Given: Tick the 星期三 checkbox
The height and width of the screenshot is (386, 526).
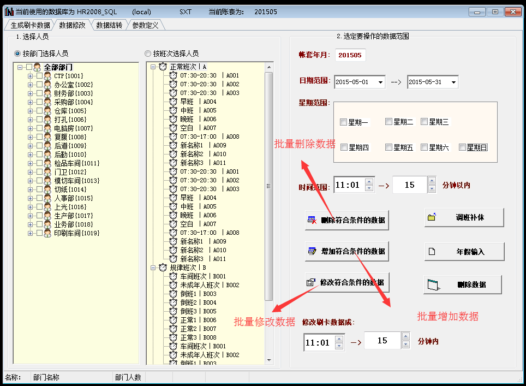Looking at the screenshot, I should tap(424, 122).
